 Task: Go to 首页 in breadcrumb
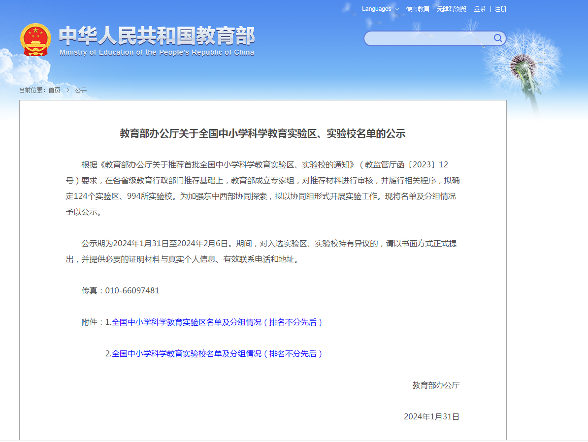[x=54, y=90]
